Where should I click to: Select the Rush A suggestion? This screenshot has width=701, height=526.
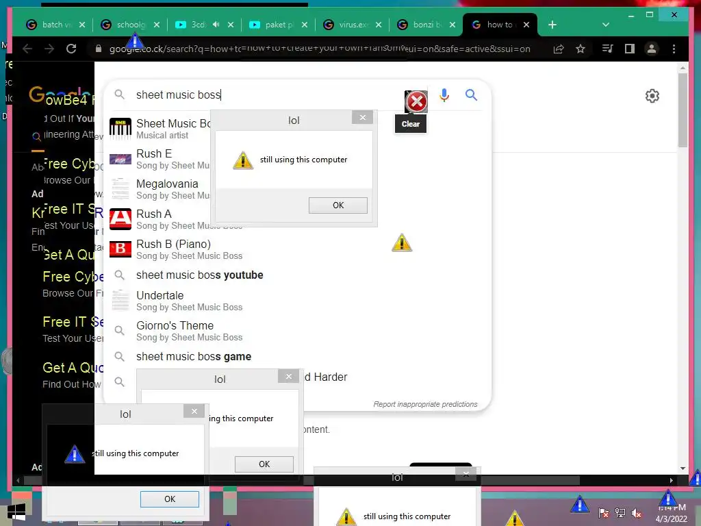[x=159, y=219]
